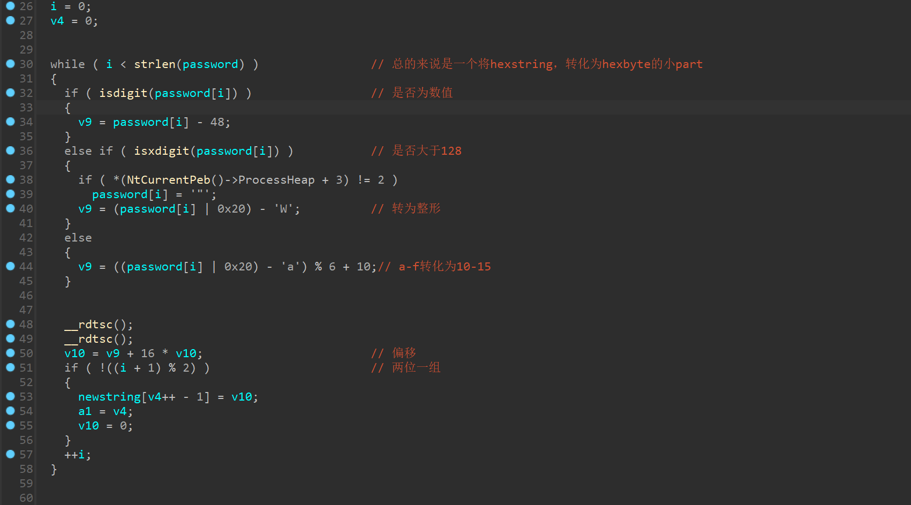Click the breakpoint dot beside line 32
Viewport: 911px width, 505px height.
[10, 93]
